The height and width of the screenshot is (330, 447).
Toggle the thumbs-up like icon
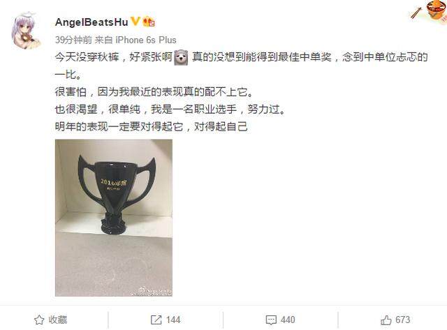(x=386, y=320)
